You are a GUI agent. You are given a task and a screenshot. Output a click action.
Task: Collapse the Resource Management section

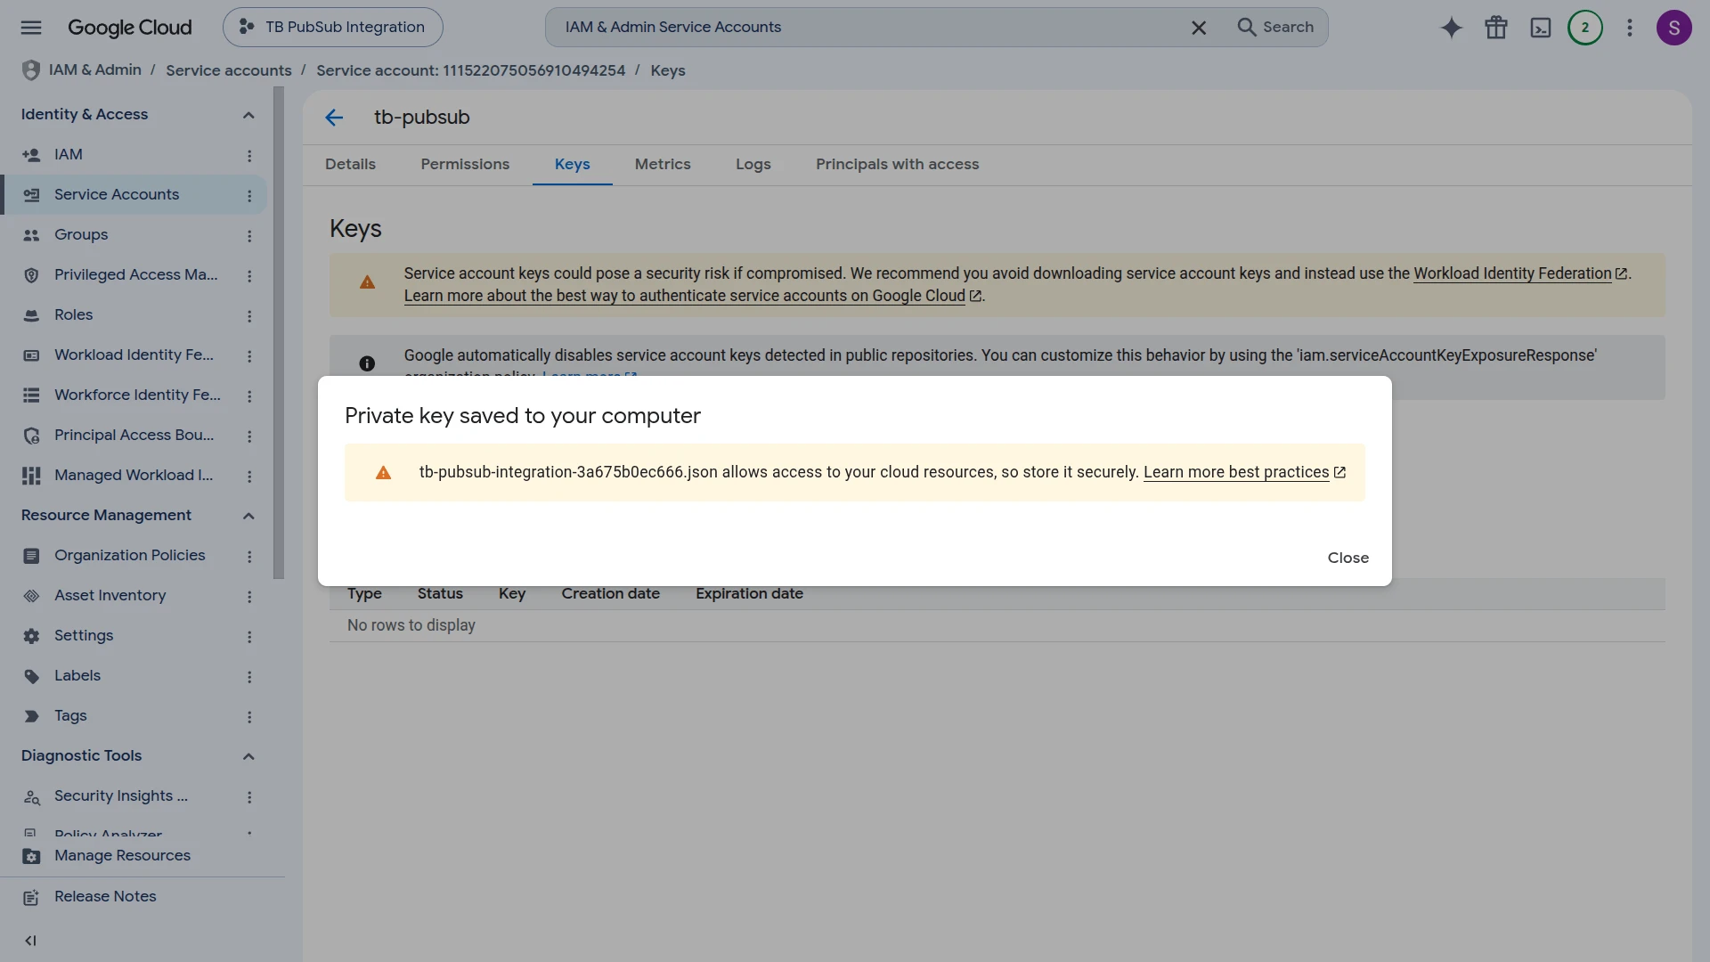(248, 516)
